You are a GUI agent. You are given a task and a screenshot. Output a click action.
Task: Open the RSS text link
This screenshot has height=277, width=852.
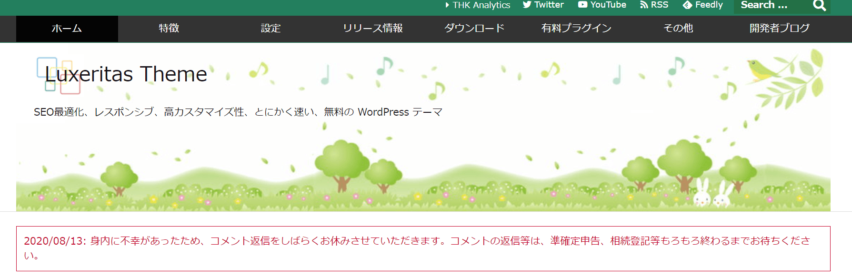[659, 5]
